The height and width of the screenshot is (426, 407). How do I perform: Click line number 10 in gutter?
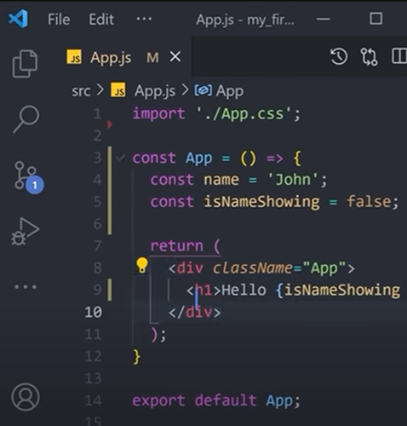[93, 313]
